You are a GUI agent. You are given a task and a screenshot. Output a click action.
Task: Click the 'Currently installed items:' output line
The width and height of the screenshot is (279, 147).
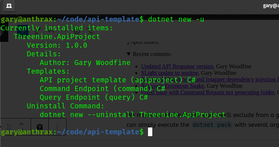pos(57,28)
